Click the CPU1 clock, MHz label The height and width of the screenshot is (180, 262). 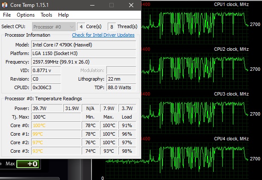tap(231, 4)
